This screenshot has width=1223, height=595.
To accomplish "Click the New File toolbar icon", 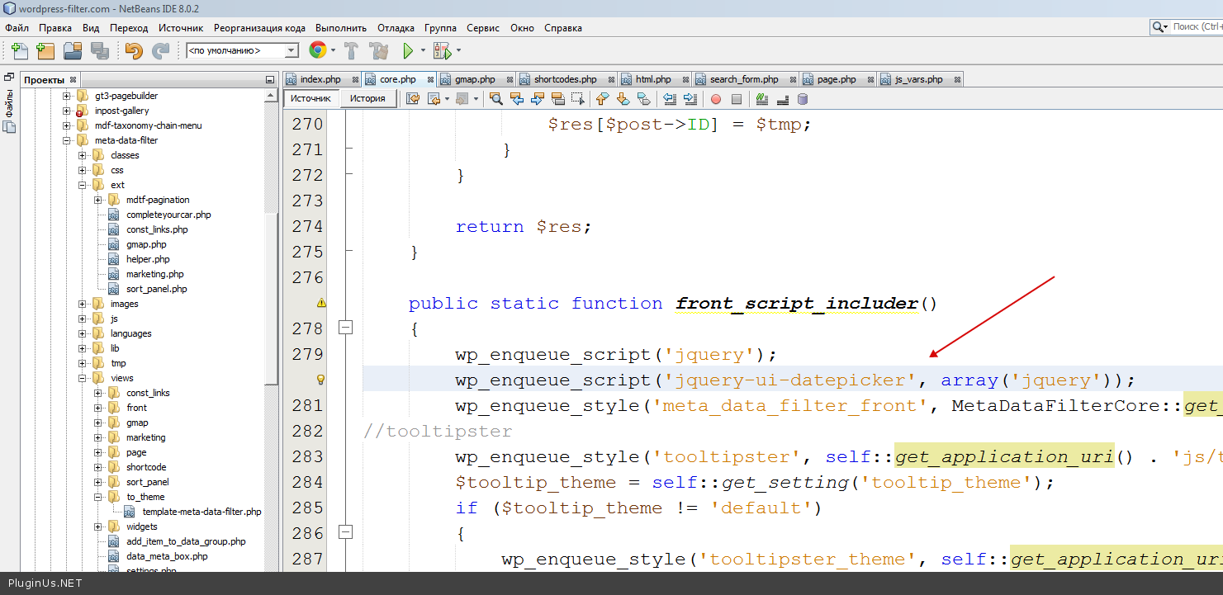I will click(19, 51).
